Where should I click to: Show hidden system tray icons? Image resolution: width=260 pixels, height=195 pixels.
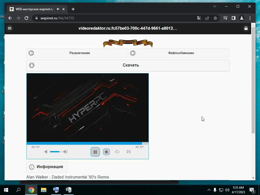coord(209,190)
